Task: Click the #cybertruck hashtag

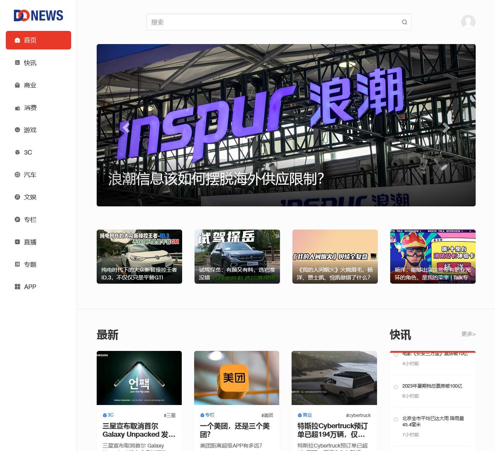Action: tap(358, 415)
